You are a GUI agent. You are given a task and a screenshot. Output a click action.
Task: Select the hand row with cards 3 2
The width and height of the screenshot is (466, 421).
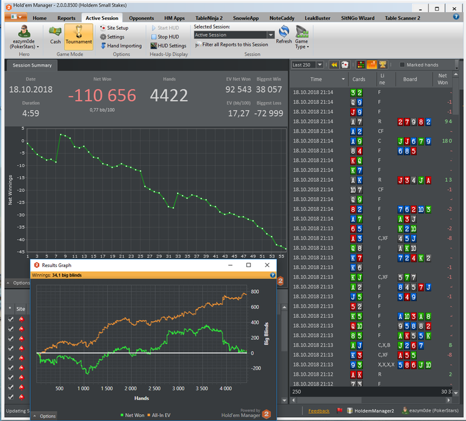click(x=371, y=93)
